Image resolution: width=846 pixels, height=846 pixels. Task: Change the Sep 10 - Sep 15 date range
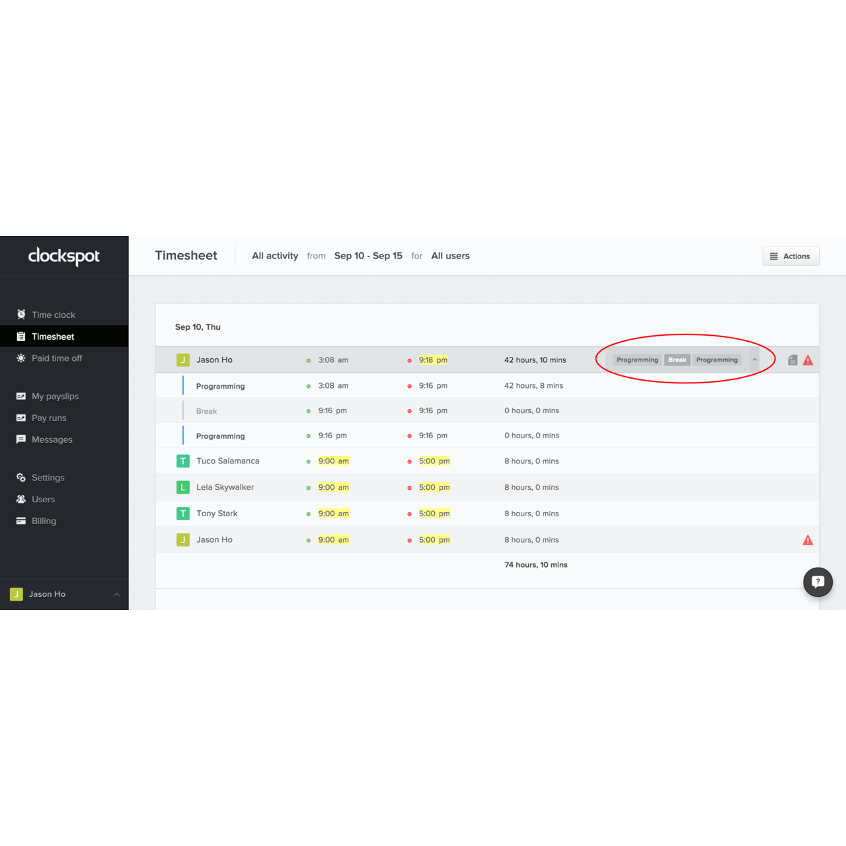(x=368, y=256)
